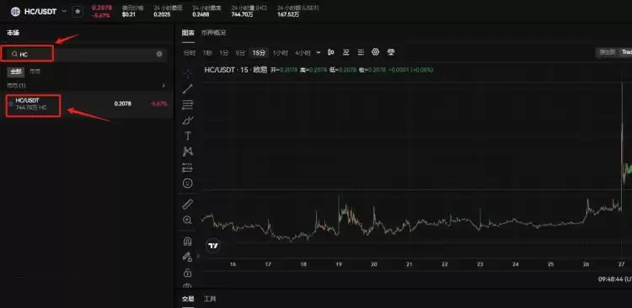Select the text annotation tool
The image size is (632, 308).
click(188, 135)
